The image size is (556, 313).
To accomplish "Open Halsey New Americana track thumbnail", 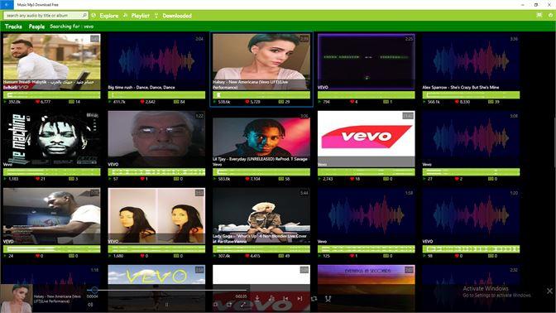I will click(261, 62).
